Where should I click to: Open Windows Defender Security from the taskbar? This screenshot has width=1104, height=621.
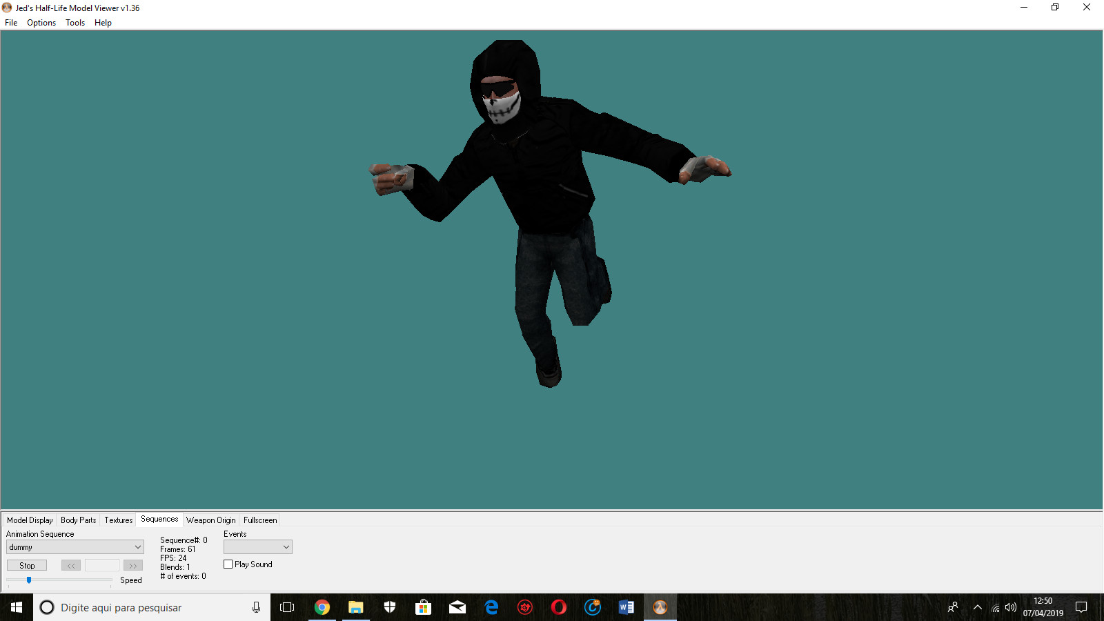(389, 607)
